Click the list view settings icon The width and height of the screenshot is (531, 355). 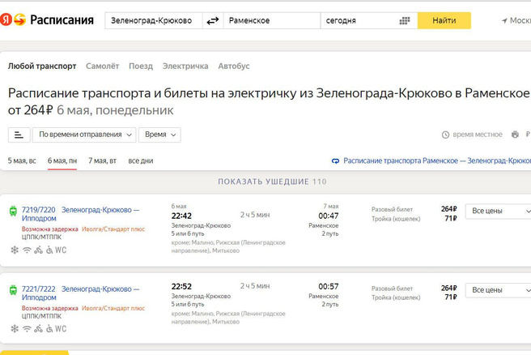tap(19, 135)
